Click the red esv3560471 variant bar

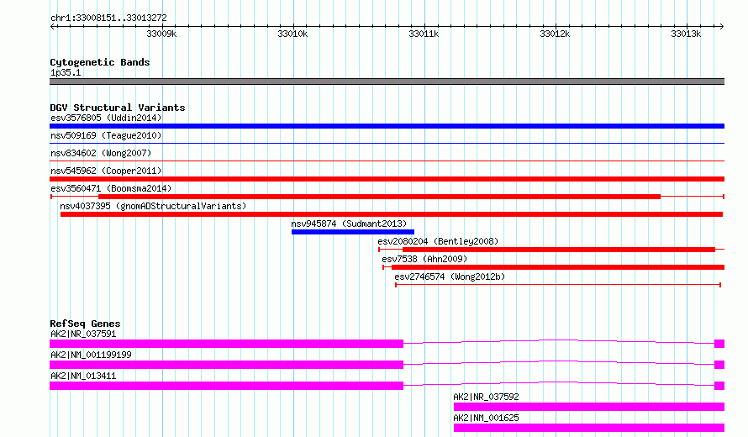click(x=379, y=197)
